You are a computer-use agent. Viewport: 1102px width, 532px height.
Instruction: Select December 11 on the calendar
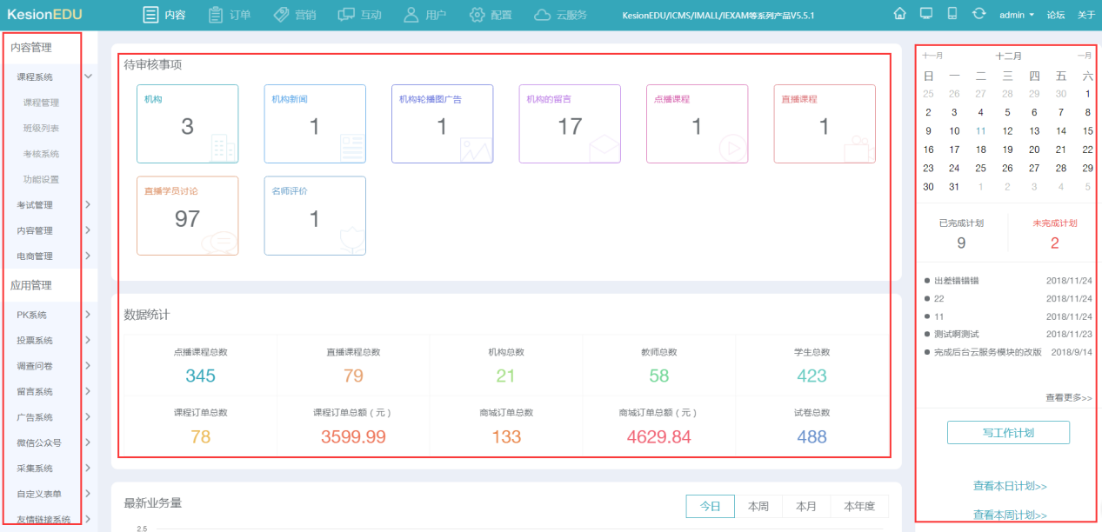click(981, 131)
